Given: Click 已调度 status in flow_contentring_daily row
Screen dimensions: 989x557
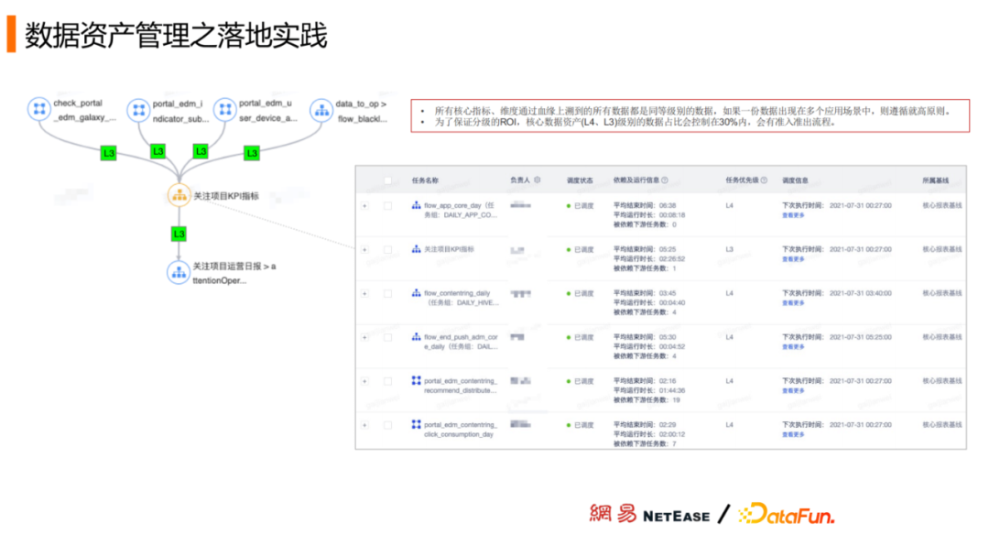Looking at the screenshot, I should [581, 293].
